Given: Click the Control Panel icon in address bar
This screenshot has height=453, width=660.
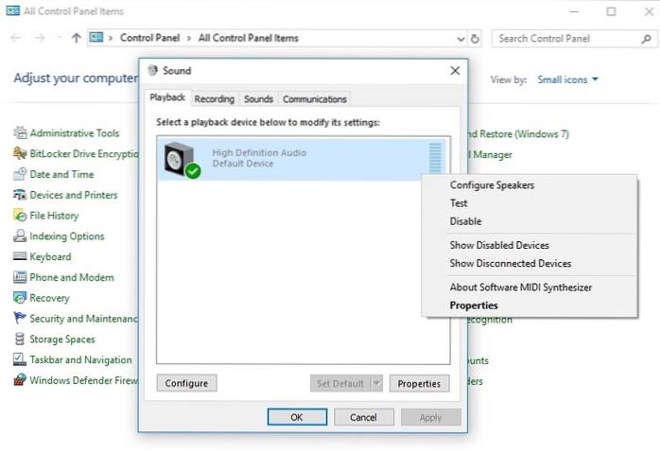Looking at the screenshot, I should 96,38.
